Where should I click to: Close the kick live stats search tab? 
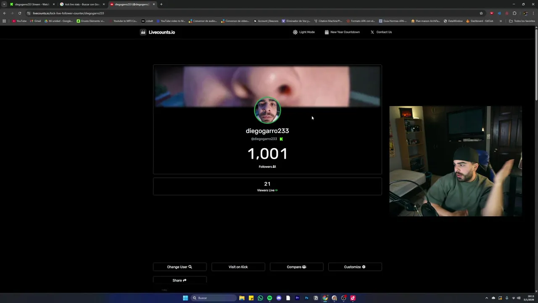pos(104,4)
